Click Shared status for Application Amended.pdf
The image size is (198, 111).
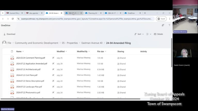[x=121, y=64]
